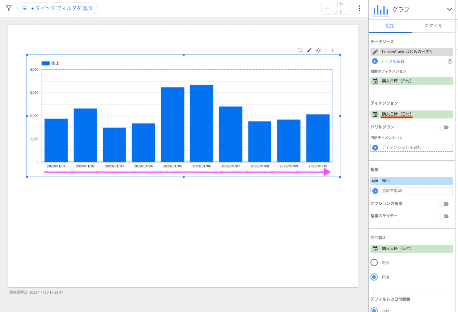Enable the オプションの指標 toggle
Screen dimensions: 458x312
(x=444, y=204)
